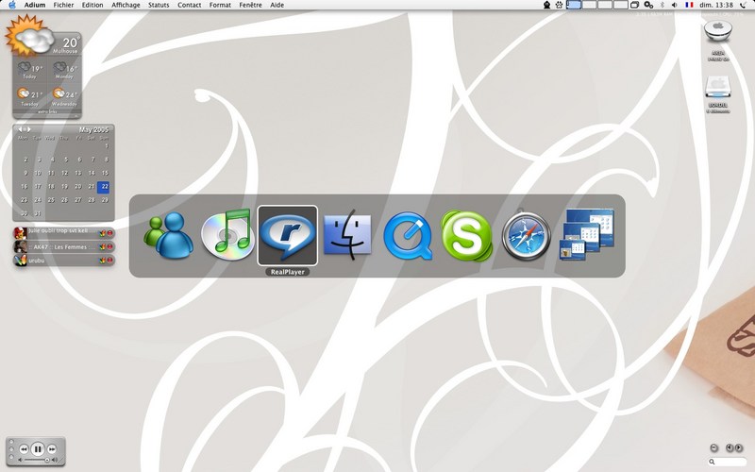Open the Fenêtre menu
Screen dimensions: 755x472
click(251, 5)
